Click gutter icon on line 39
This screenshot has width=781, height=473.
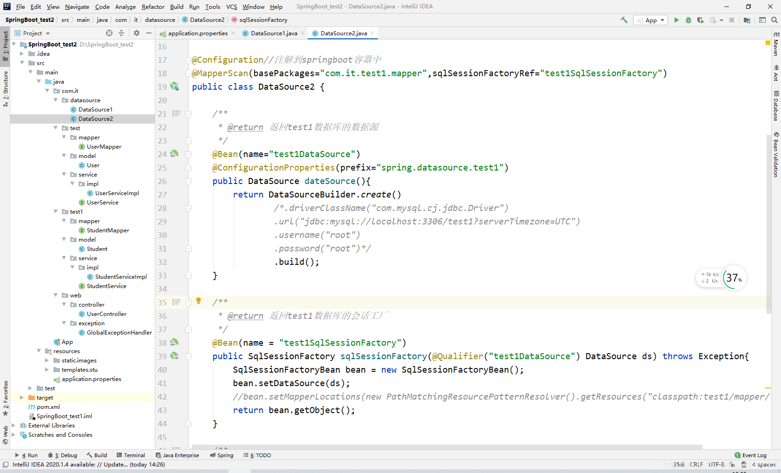(x=174, y=356)
